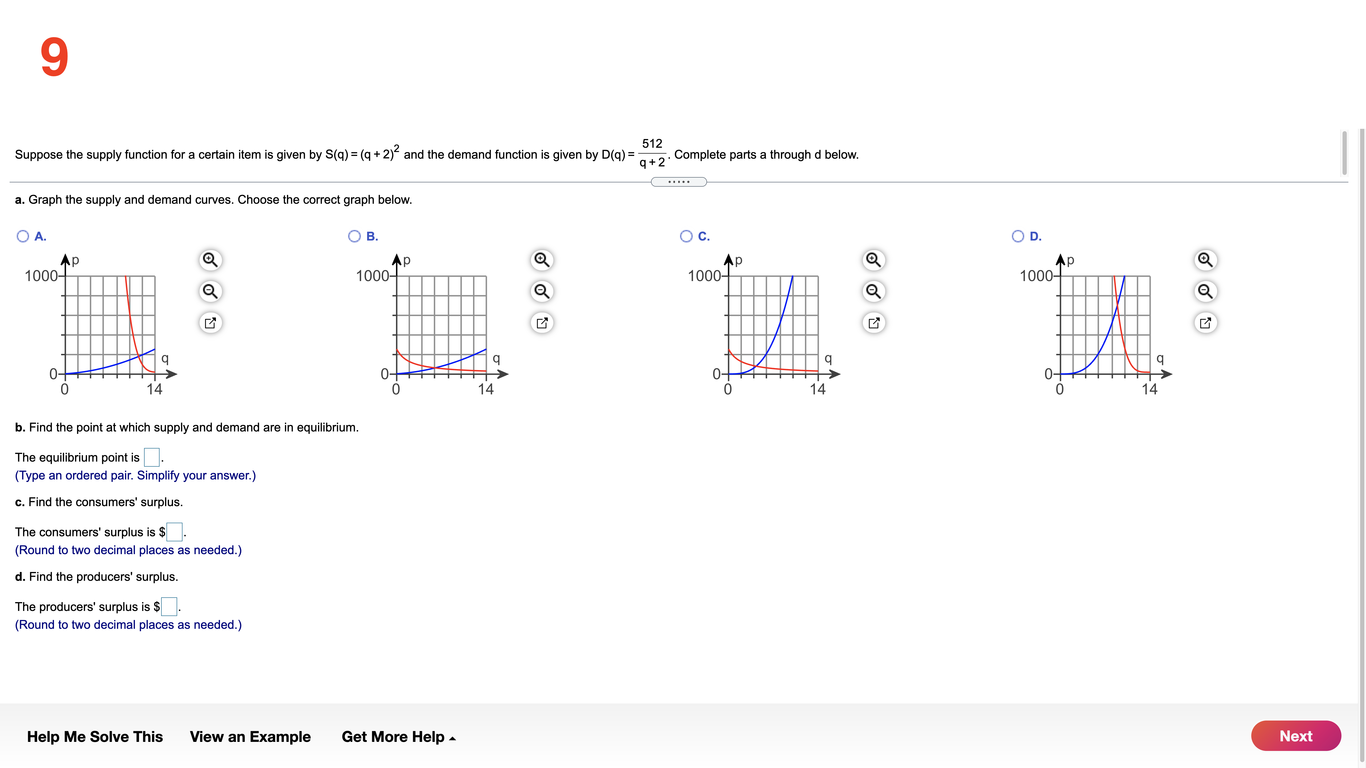1366x768 pixels.
Task: Click the equilibrium point answer box
Action: (152, 457)
